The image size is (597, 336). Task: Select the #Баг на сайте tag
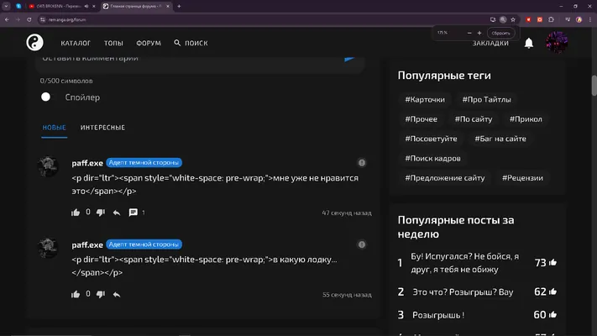coord(500,139)
